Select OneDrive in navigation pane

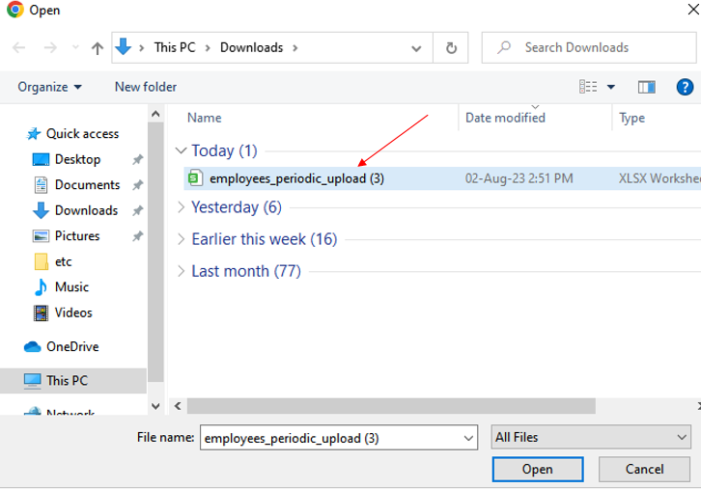point(71,346)
